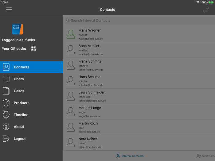This screenshot has width=215, height=161.
Task: Click the Logout arrow icon
Action: (x=6, y=139)
